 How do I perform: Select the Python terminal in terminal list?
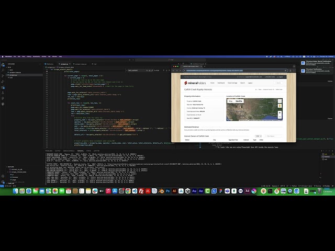[327, 157]
